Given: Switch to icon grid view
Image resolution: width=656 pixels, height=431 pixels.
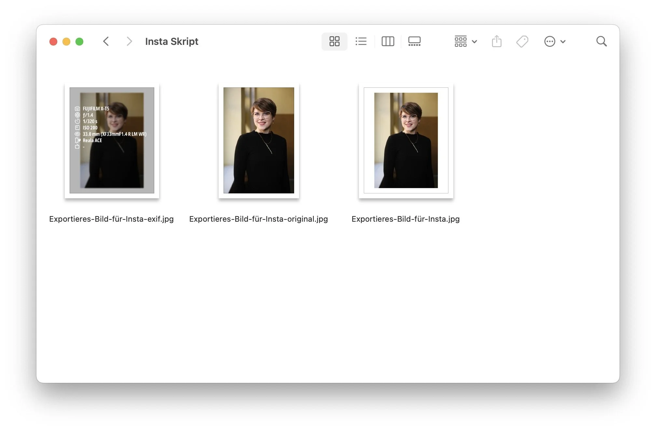Looking at the screenshot, I should (x=334, y=42).
